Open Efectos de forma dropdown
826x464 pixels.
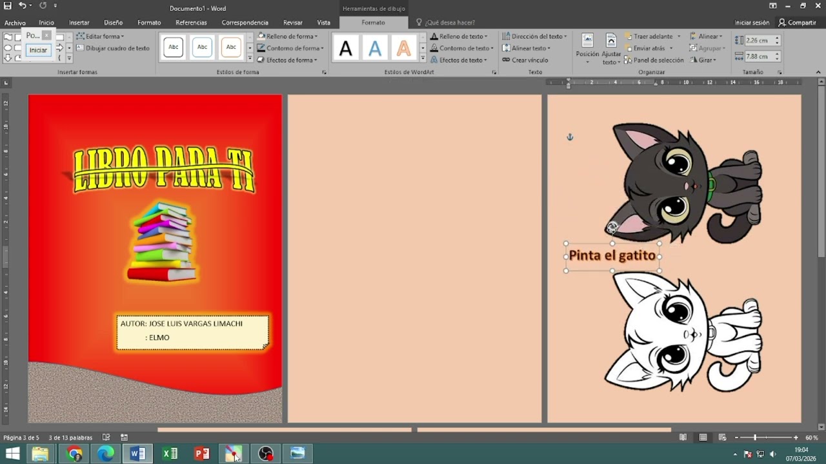[288, 60]
